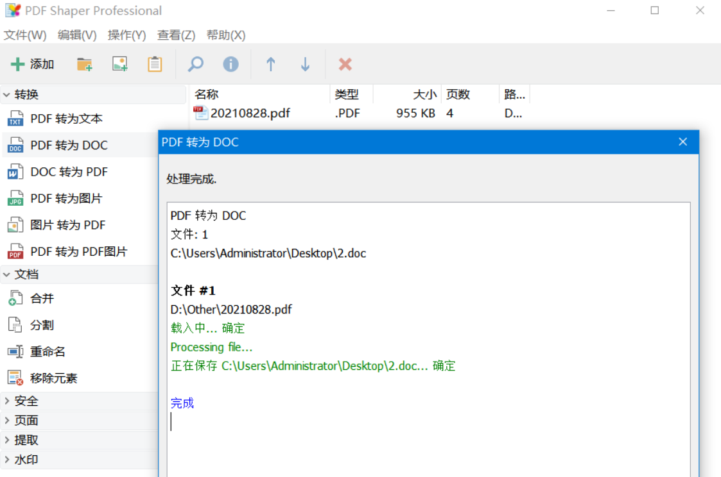Open the 操作(Y) menu
Image resolution: width=721 pixels, height=477 pixels.
coord(127,35)
